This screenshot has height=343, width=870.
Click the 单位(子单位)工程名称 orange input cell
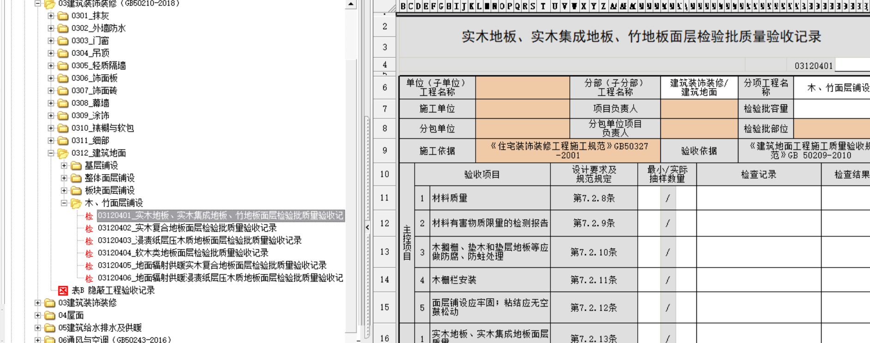[x=522, y=87]
